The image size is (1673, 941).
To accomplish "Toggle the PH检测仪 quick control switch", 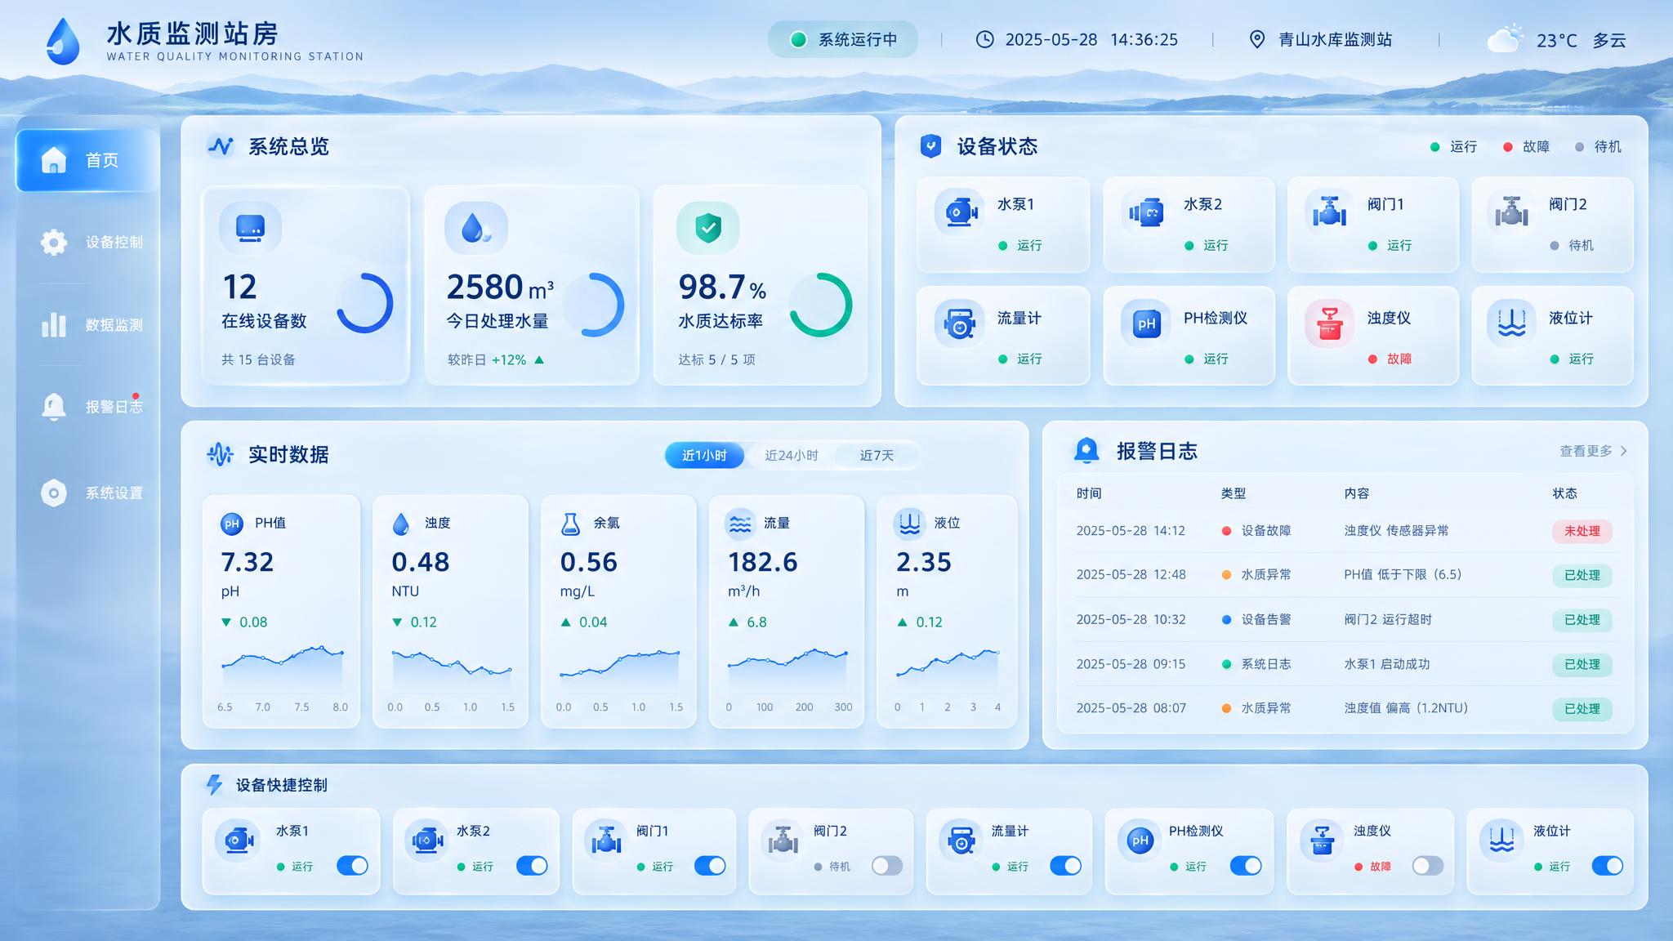I will tap(1246, 866).
